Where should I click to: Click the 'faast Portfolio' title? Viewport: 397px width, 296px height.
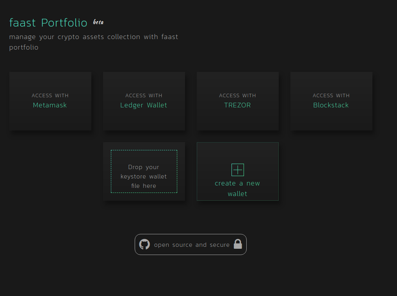pos(48,23)
